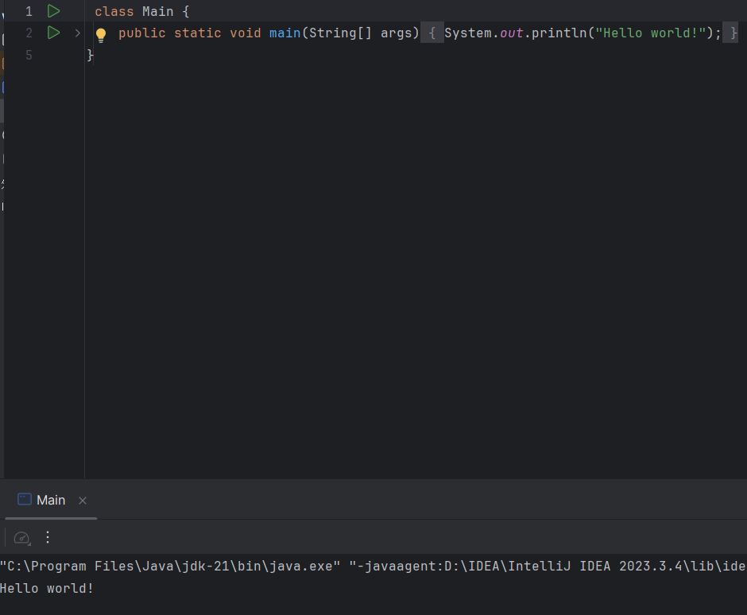
Task: Click the profiler gauge icon in Run toolbar
Action: (22, 538)
